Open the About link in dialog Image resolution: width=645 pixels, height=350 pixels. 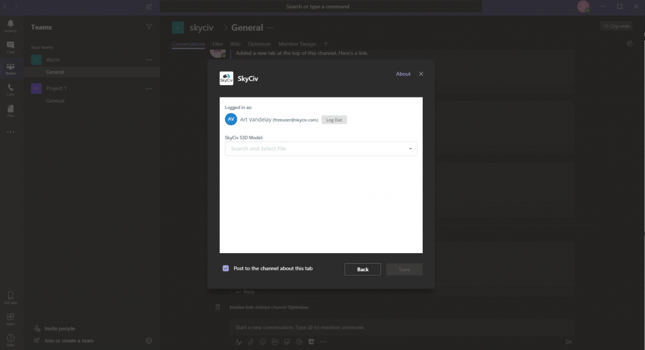403,74
